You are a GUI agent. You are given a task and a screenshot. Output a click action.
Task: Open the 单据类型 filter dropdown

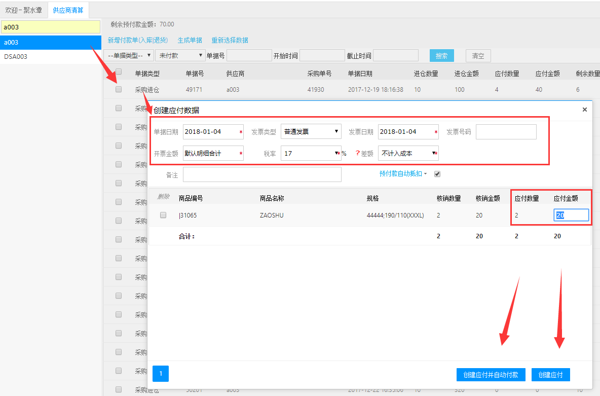129,56
